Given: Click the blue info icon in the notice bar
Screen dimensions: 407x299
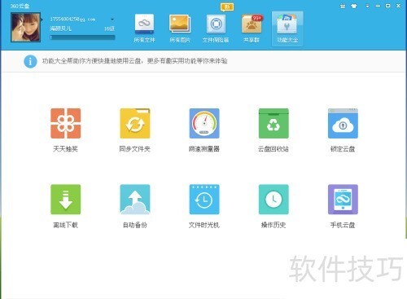Looking at the screenshot, I should tap(30, 61).
